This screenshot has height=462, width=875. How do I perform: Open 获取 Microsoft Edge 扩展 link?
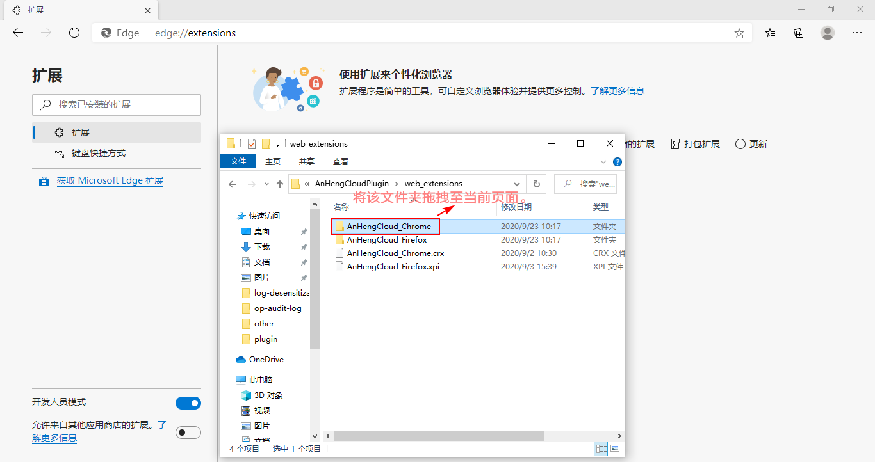[110, 180]
